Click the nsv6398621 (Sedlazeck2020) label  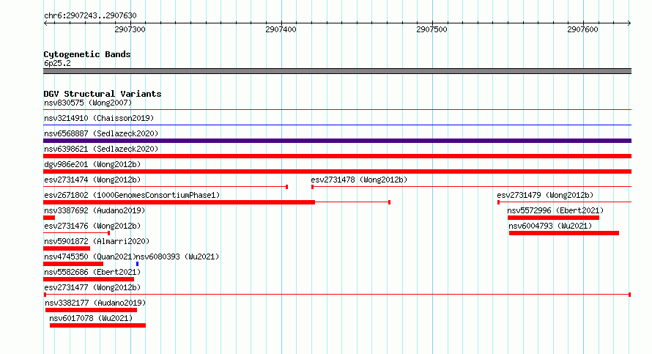[101, 149]
